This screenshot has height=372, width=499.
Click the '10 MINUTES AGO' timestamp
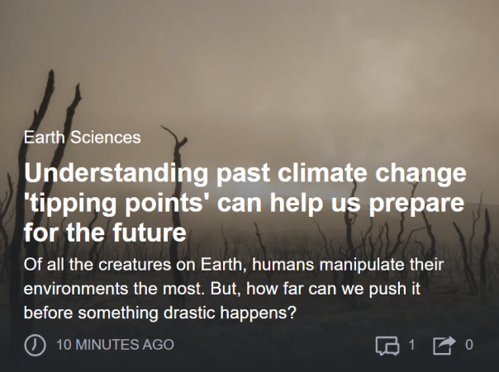(x=115, y=345)
